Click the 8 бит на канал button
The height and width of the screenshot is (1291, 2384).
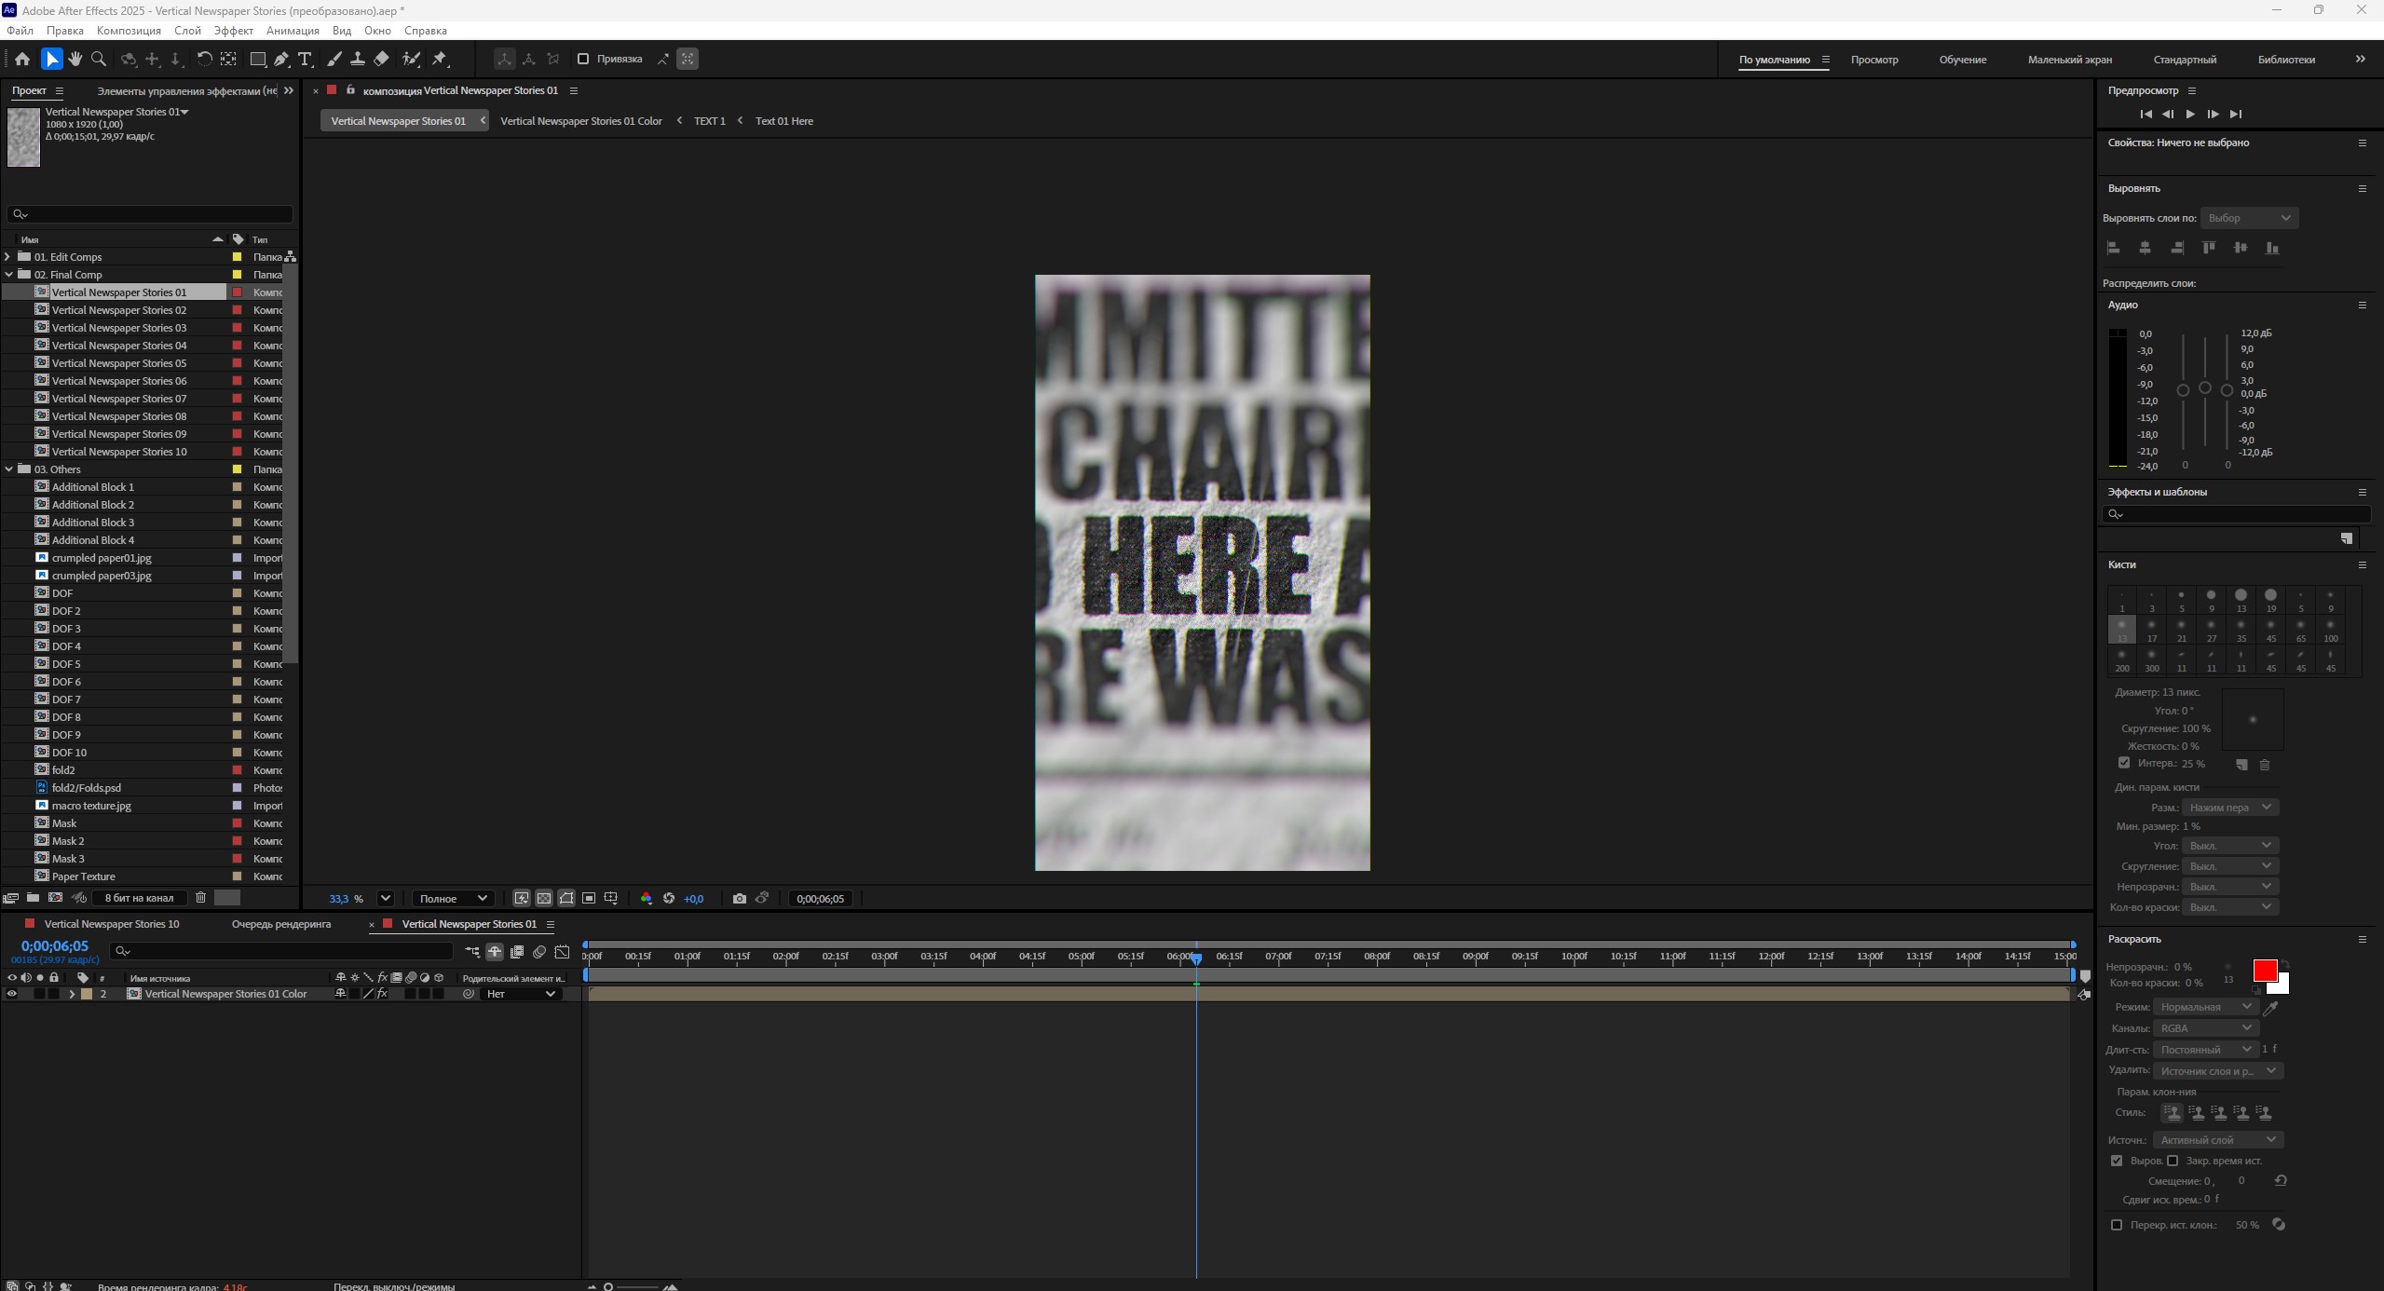pyautogui.click(x=139, y=898)
